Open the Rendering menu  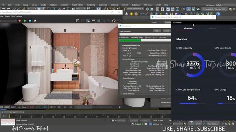(91, 5)
